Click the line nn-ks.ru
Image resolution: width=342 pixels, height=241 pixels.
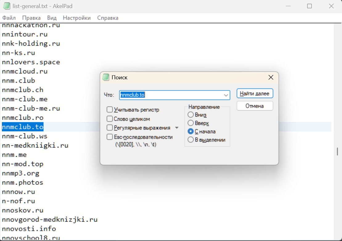point(18,53)
